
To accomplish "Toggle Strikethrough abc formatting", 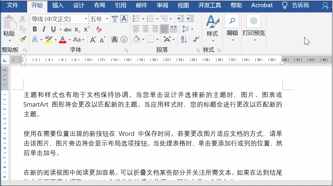I will click(68, 30).
